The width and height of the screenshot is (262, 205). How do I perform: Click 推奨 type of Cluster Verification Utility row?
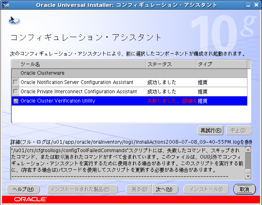coord(202,101)
